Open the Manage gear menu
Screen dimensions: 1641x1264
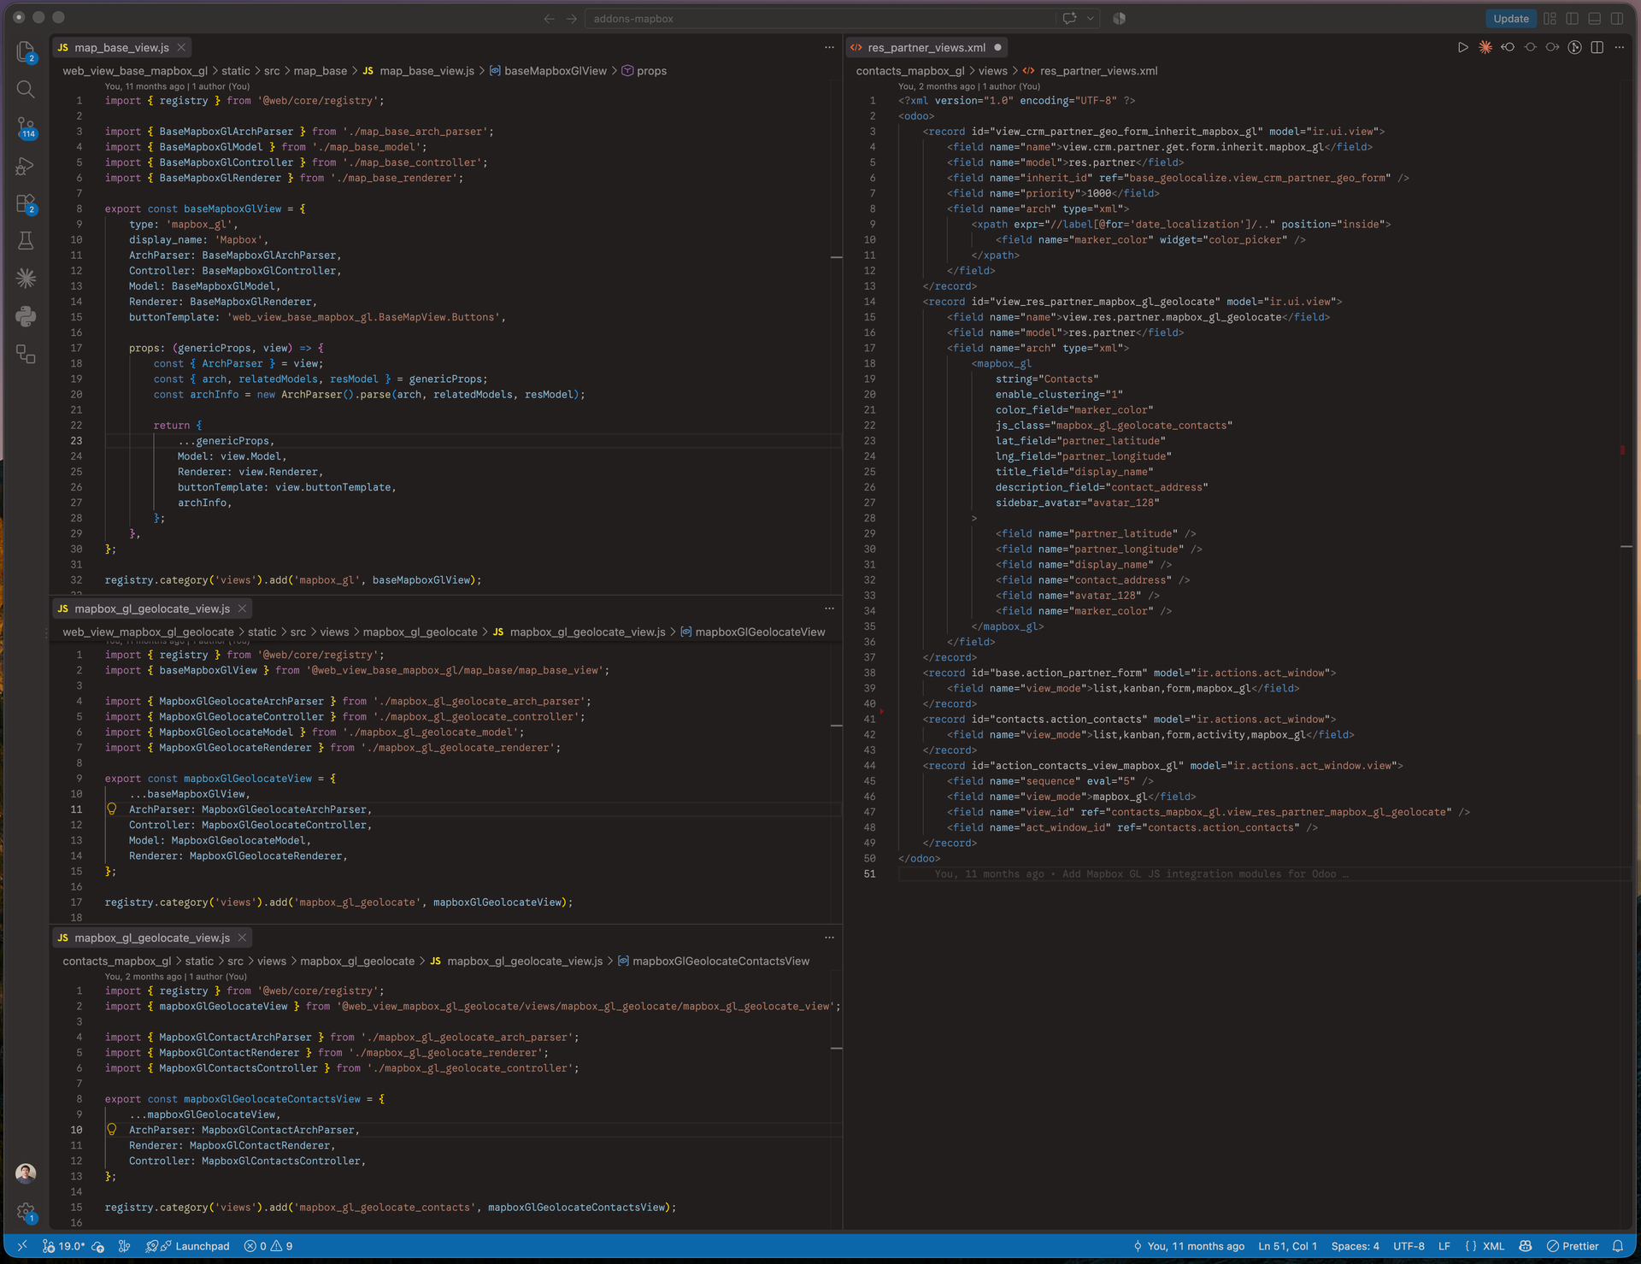26,1212
